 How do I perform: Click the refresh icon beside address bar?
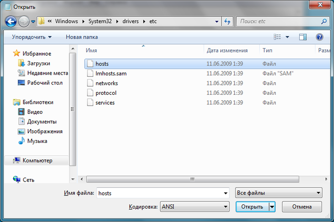(227, 21)
